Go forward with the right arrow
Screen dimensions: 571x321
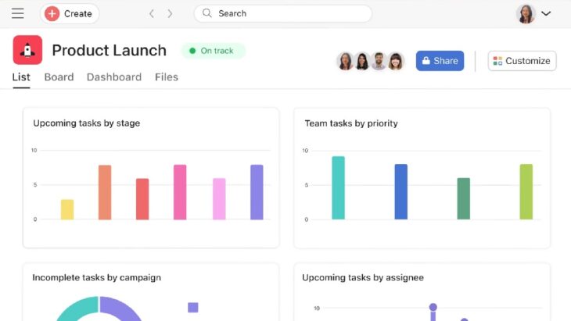tap(170, 14)
